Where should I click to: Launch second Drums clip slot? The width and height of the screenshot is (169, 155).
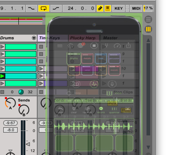[2, 54]
